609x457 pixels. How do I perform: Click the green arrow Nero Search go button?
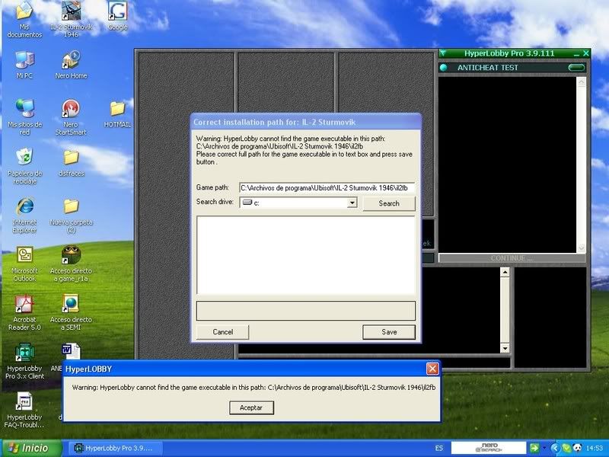tap(534, 448)
